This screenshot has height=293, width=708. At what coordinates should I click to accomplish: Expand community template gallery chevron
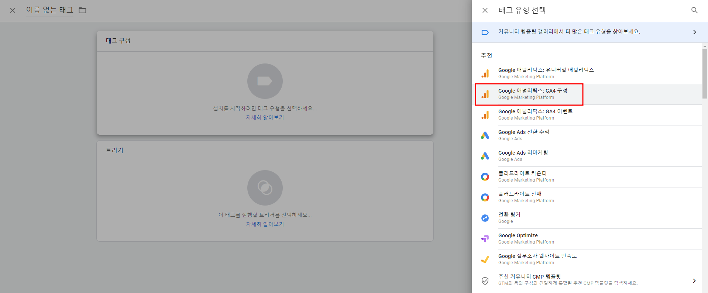pos(695,32)
